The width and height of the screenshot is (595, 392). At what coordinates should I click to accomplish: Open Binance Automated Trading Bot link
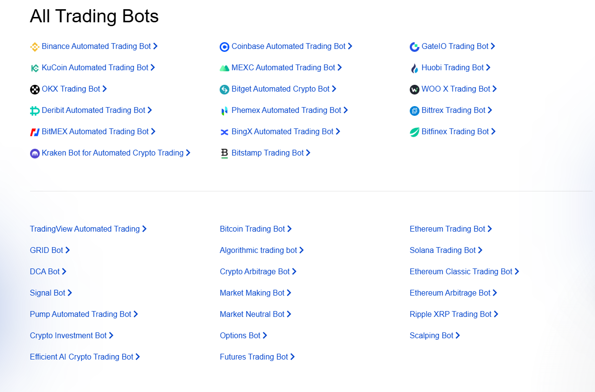99,47
